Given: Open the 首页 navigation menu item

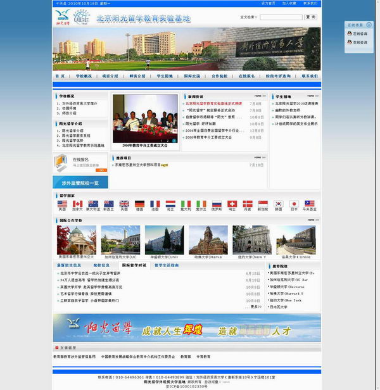Looking at the screenshot, I should (60, 76).
